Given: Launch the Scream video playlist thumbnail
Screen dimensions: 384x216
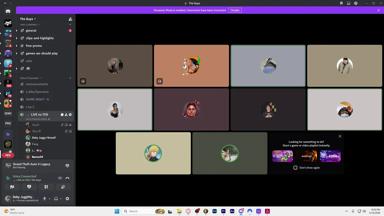Looking at the screenshot, I should [306, 156].
